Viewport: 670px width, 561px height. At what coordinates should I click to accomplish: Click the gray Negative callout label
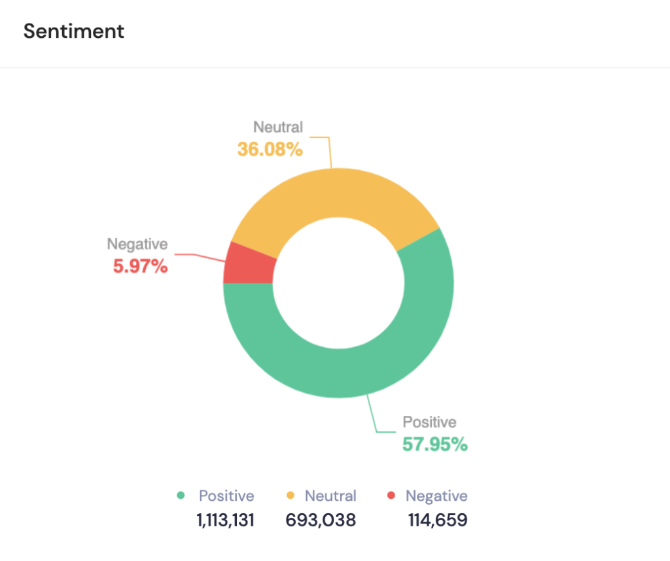point(137,244)
